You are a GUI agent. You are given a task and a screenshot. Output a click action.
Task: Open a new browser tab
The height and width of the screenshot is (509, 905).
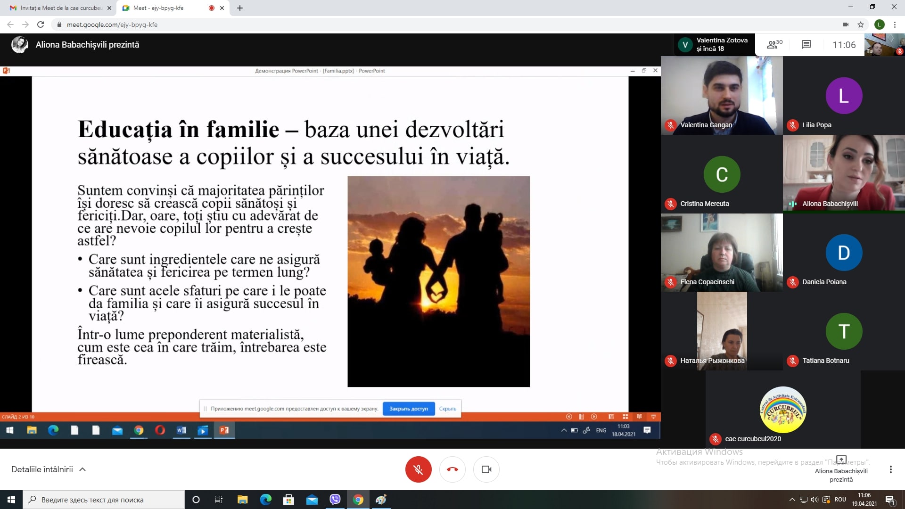coord(240,8)
